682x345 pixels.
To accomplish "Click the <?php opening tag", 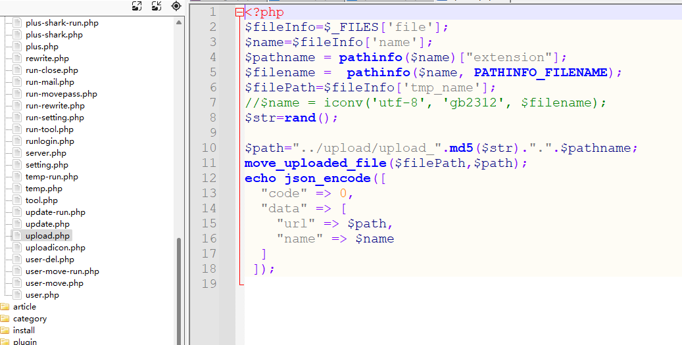I will click(264, 12).
